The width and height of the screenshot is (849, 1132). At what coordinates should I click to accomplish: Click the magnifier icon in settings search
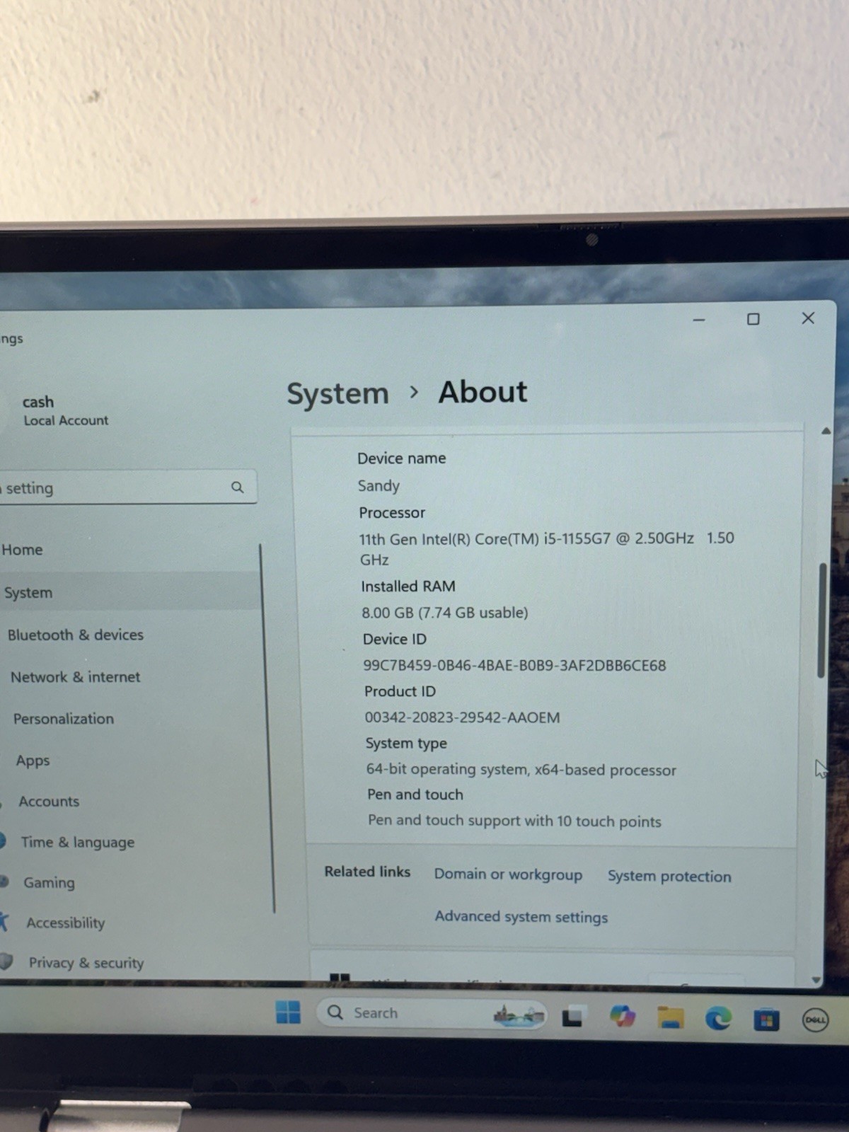click(238, 487)
